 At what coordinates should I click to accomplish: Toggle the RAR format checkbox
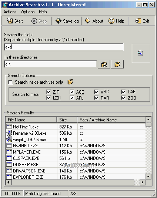(96, 98)
